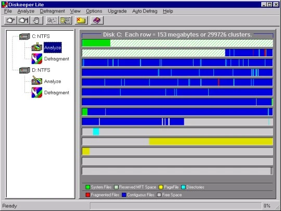Click the yellow folder with red X icon
Screen dimensions: 281x211
pos(81,20)
